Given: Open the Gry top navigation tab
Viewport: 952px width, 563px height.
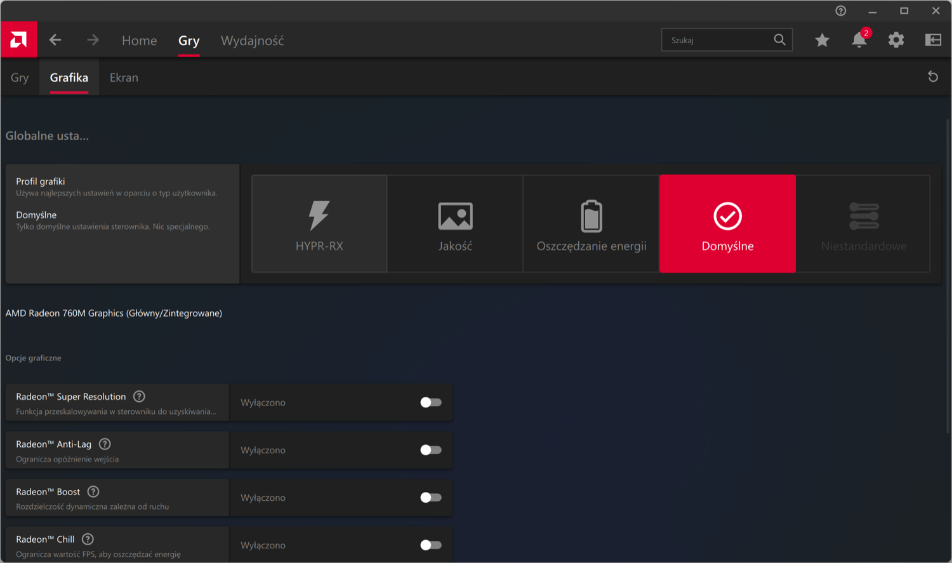Looking at the screenshot, I should tap(189, 41).
